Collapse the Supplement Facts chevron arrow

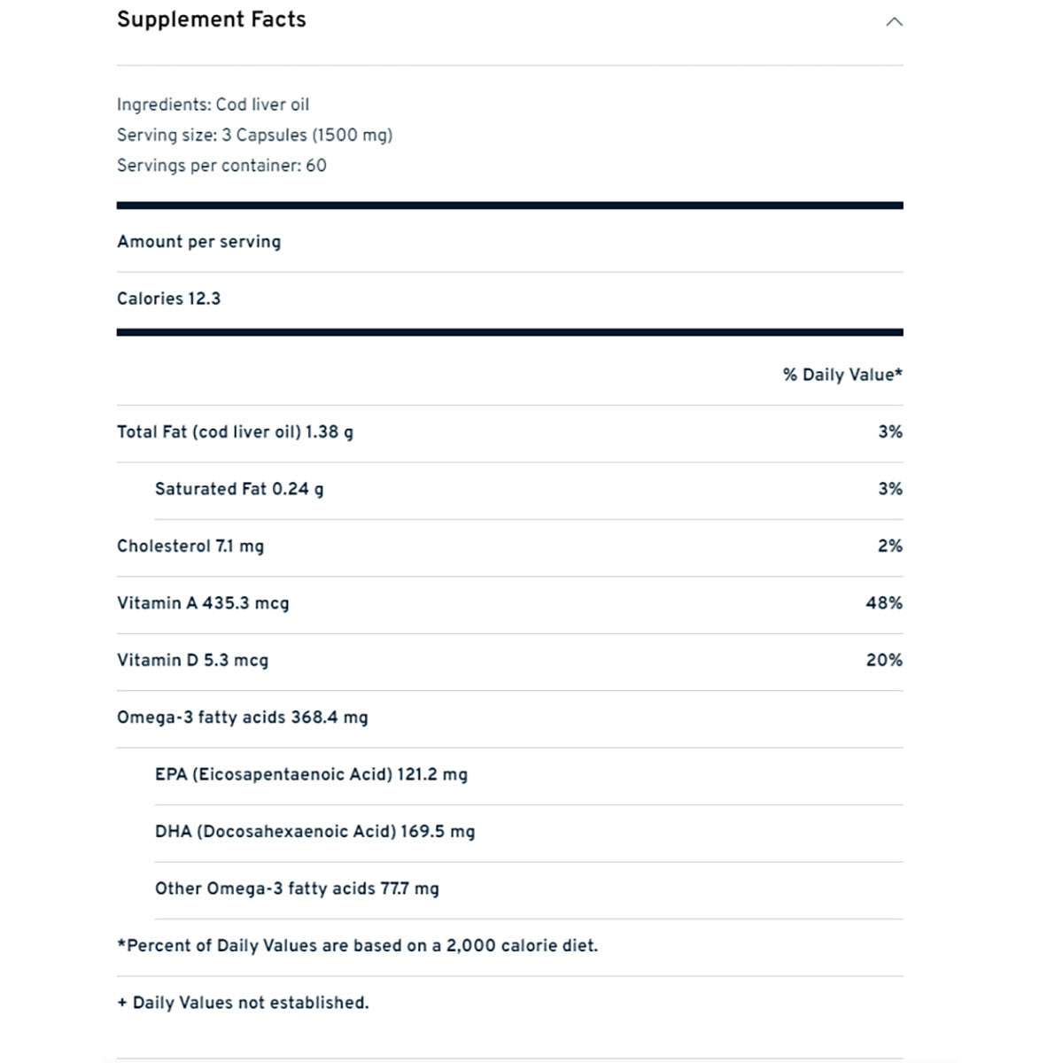[894, 22]
